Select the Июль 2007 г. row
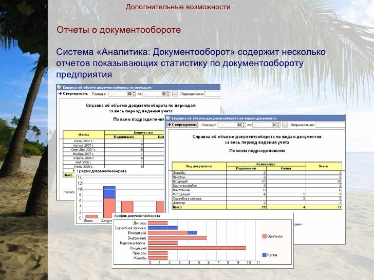The image size is (374, 280). tap(114, 141)
